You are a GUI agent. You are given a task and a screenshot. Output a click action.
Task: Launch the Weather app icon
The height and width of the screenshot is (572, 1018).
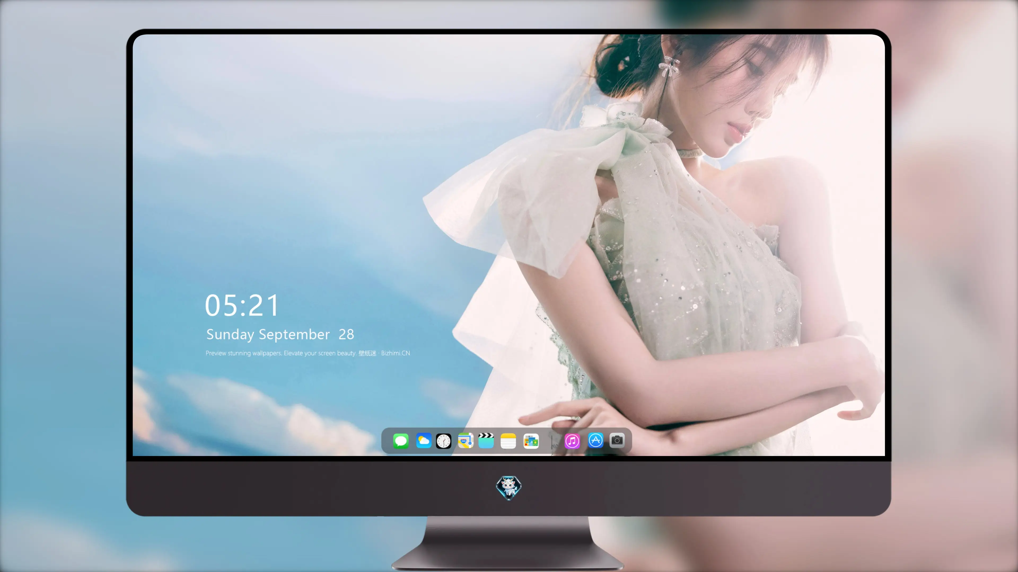[x=424, y=441]
